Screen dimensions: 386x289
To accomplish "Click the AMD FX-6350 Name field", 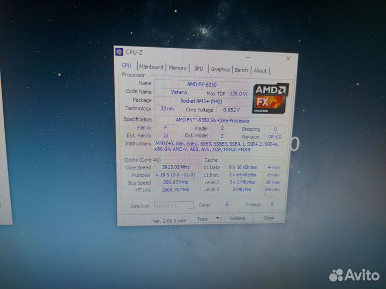I will [x=202, y=84].
